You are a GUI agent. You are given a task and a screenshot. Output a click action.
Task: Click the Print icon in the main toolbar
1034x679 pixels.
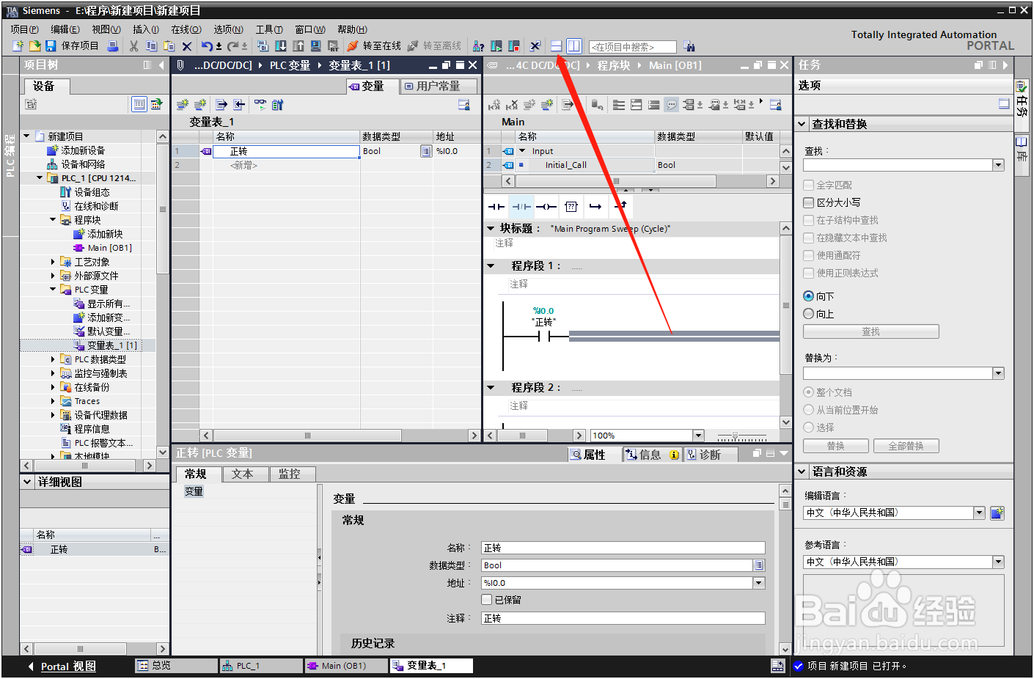(x=113, y=46)
